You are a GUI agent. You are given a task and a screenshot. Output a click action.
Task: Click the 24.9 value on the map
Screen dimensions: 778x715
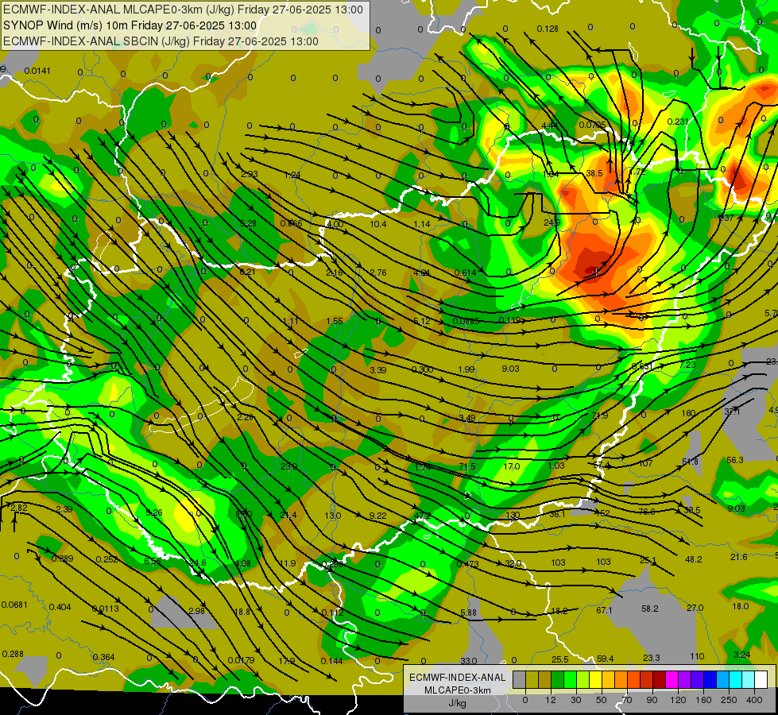[552, 222]
